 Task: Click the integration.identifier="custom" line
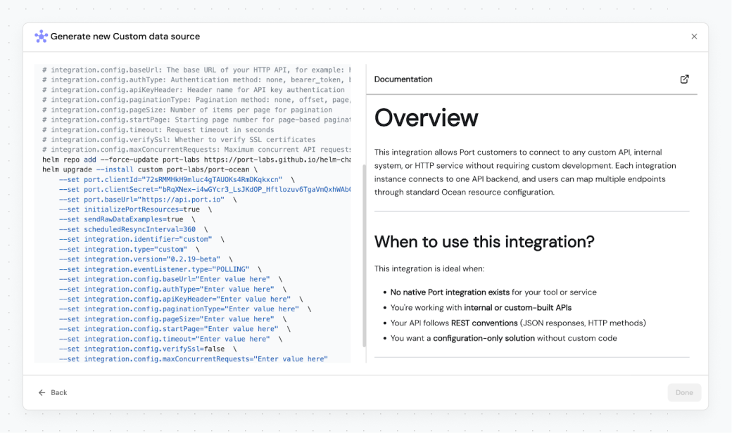[141, 239]
